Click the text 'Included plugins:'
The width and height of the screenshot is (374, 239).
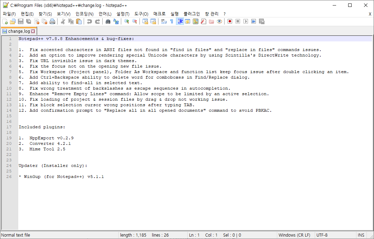tap(42, 127)
